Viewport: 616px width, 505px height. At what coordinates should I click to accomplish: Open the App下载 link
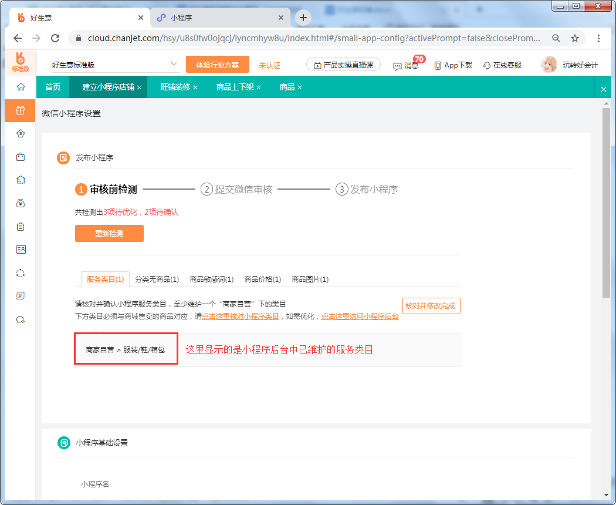[x=453, y=65]
